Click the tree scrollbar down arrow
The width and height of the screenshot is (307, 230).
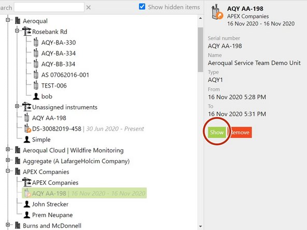click(x=200, y=226)
